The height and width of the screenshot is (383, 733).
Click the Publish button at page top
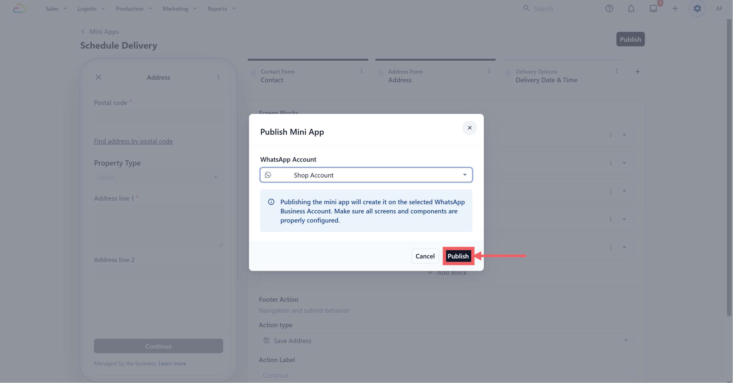[x=631, y=39]
